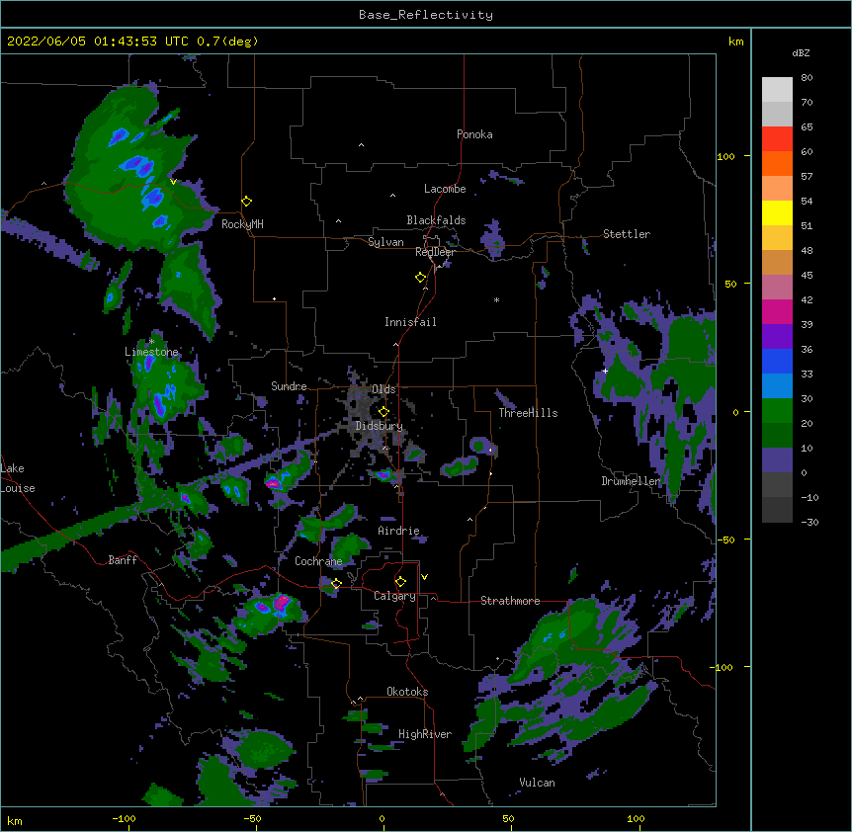Click the yellow diamond marker below Cochrane

[x=336, y=584]
